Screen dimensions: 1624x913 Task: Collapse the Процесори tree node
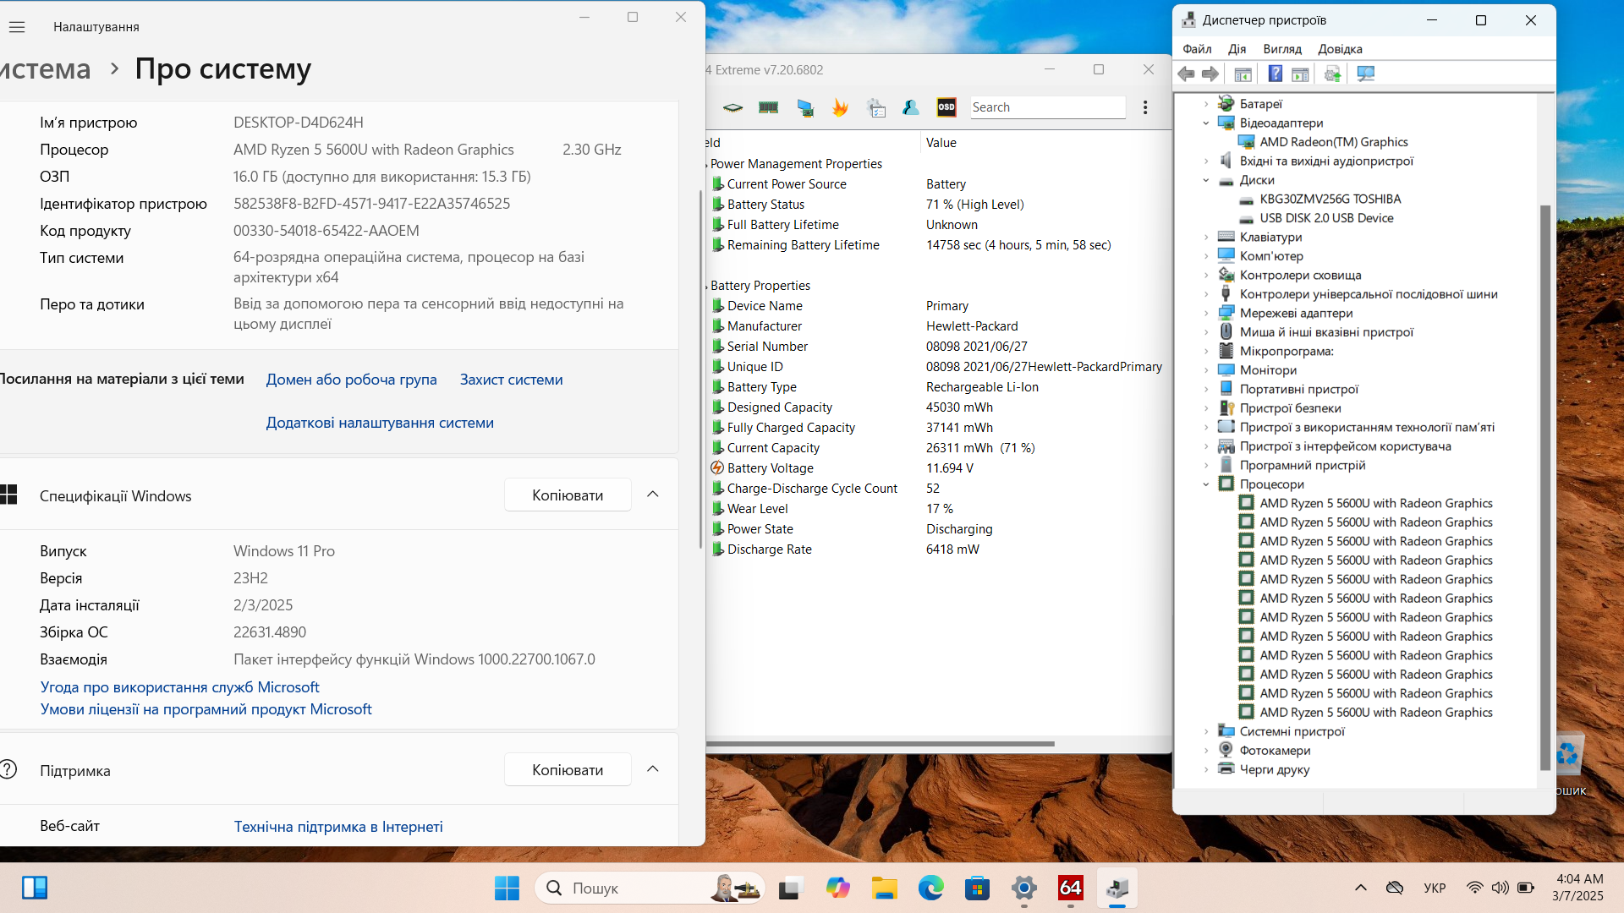click(x=1206, y=484)
